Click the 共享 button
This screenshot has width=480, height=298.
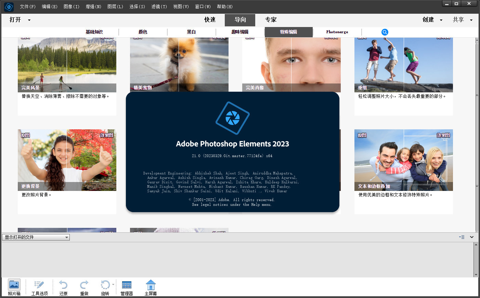458,20
